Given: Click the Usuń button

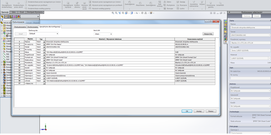Looking at the screenshot, I should point(21,34).
